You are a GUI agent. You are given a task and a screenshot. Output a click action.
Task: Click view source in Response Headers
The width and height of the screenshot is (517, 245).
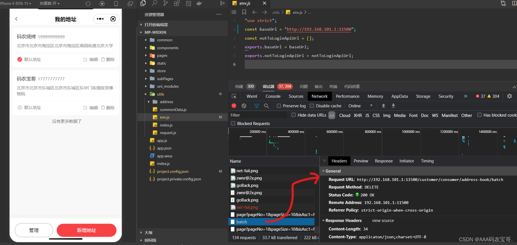pyautogui.click(x=383, y=221)
